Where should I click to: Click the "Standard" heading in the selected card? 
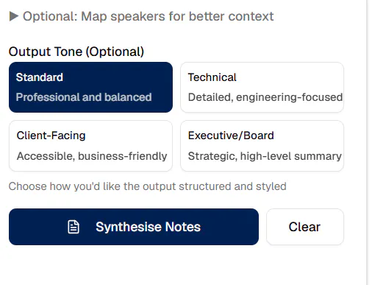tap(40, 77)
